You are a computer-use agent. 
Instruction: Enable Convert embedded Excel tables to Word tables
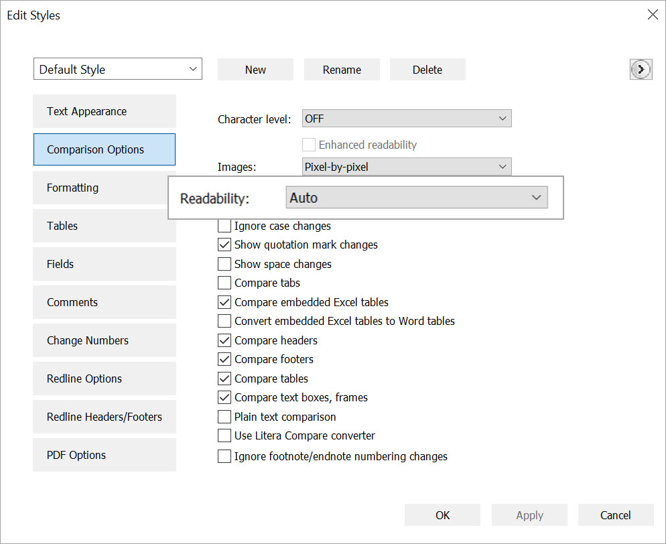pos(224,321)
